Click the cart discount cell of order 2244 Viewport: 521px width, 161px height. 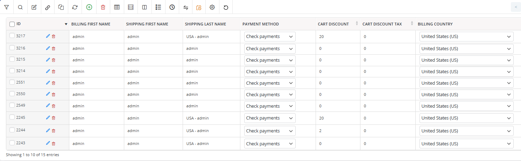(337, 131)
